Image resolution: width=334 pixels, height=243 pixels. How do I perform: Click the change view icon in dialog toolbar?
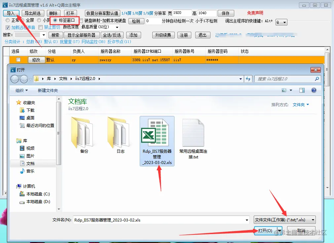click(284, 90)
